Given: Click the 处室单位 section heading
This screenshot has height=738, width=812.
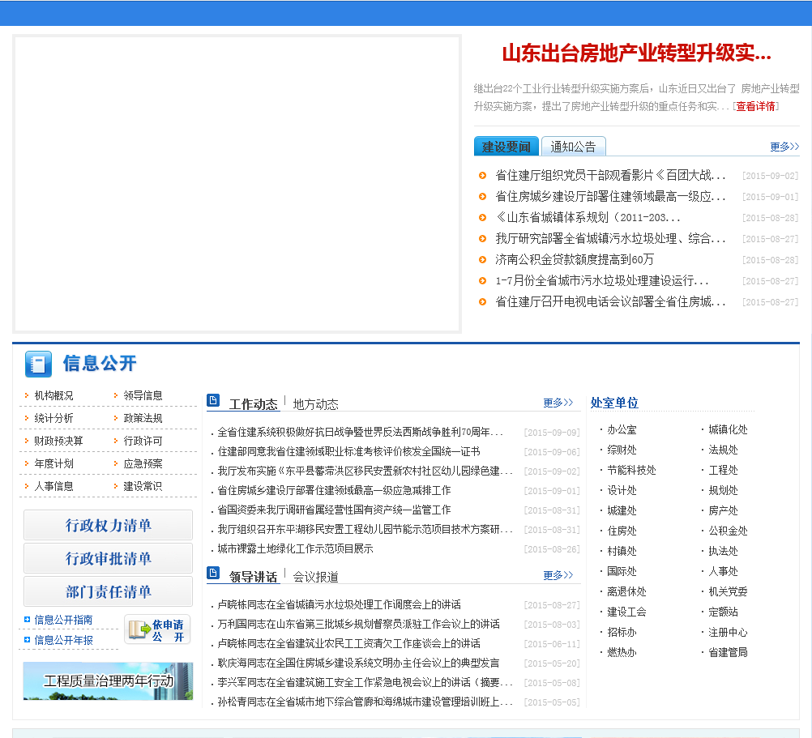Looking at the screenshot, I should tap(614, 403).
